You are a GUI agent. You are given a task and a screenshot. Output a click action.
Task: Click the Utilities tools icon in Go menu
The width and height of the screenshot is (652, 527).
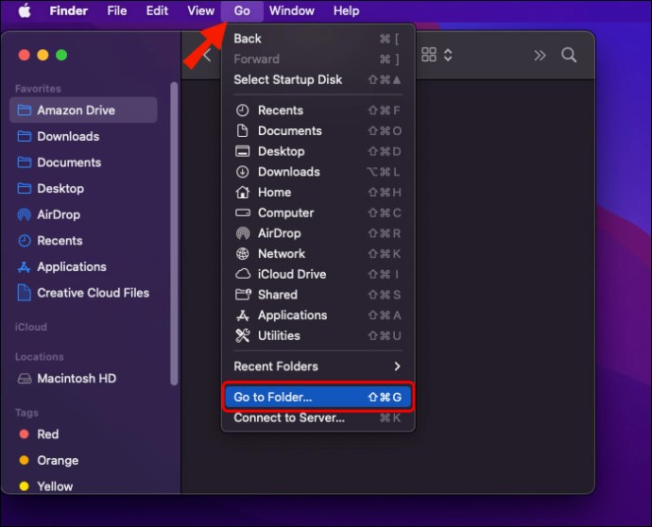243,335
